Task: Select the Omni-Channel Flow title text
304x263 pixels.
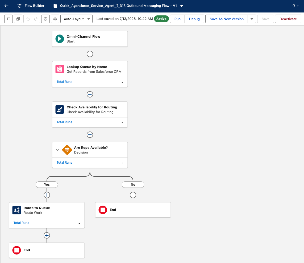Action: [x=83, y=37]
